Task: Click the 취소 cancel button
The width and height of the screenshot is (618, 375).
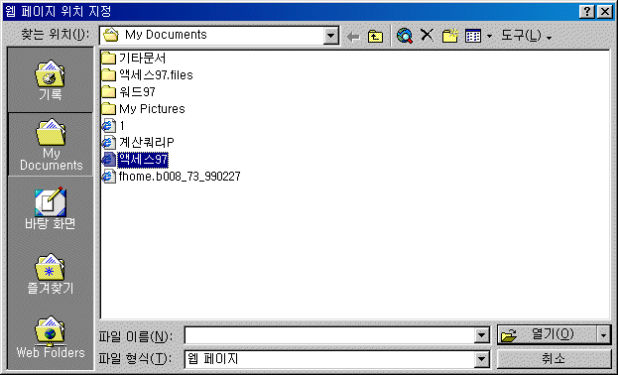Action: [x=554, y=359]
